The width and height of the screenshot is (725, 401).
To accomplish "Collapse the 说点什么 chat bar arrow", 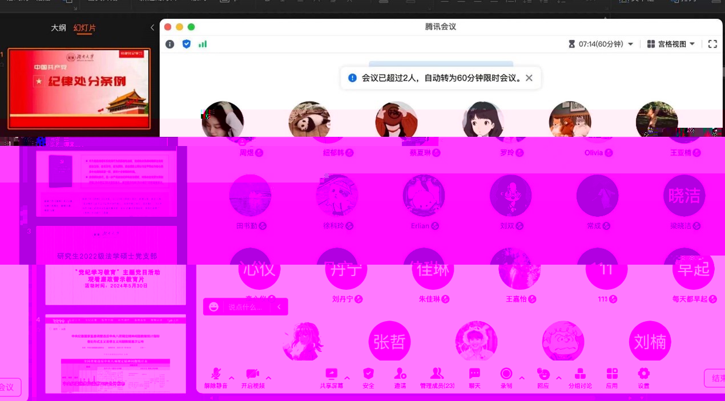I will pyautogui.click(x=279, y=307).
